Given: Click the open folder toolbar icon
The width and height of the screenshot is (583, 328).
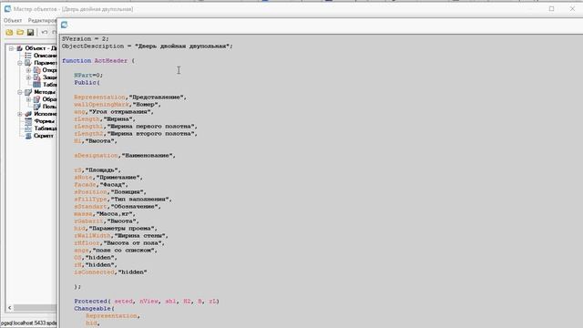Looking at the screenshot, I should (x=20, y=33).
